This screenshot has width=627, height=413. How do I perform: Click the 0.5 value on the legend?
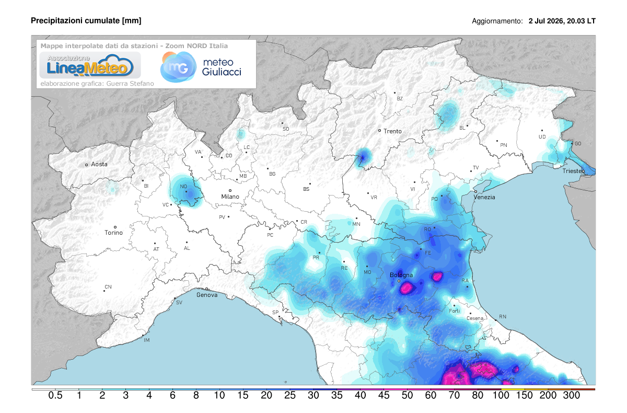[55, 396]
